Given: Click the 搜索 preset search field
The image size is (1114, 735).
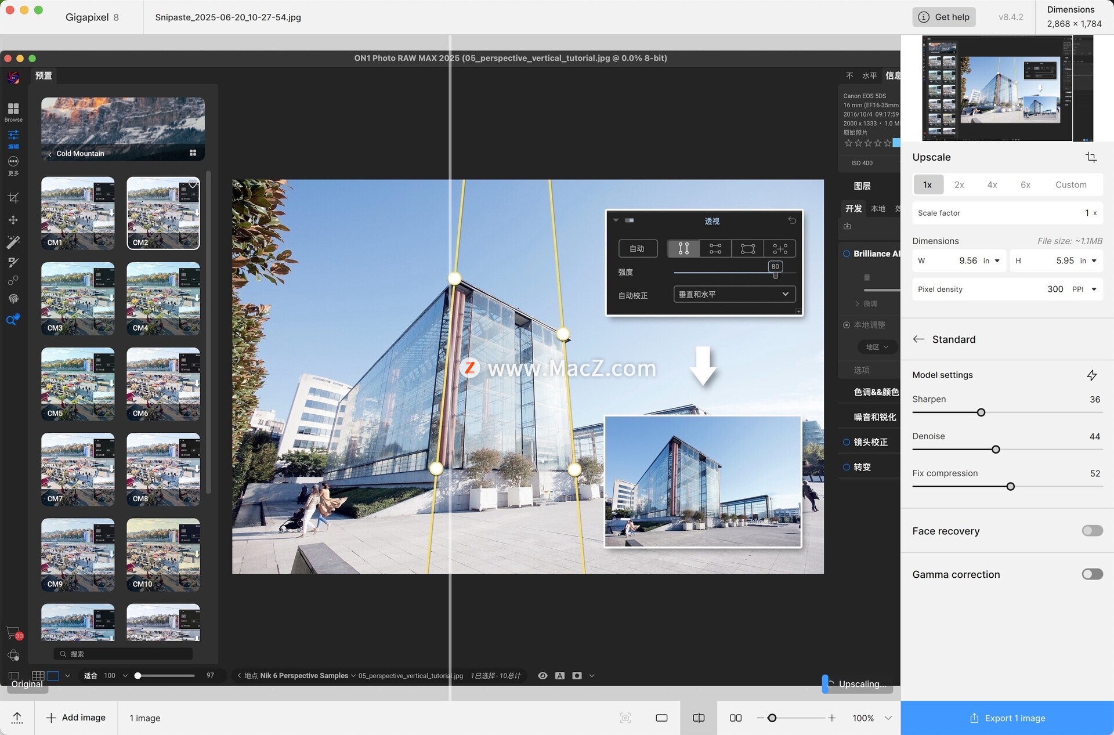Looking at the screenshot, I should pos(123,654).
